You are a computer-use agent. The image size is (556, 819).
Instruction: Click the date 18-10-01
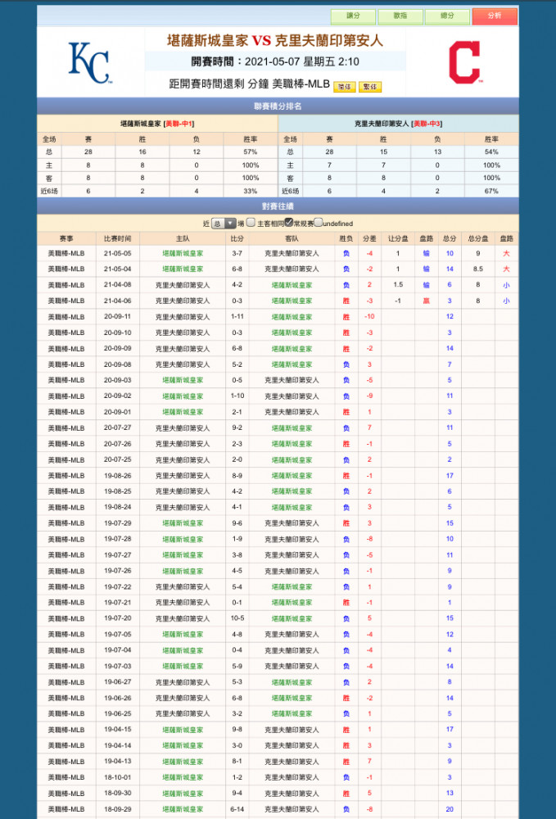pyautogui.click(x=117, y=777)
